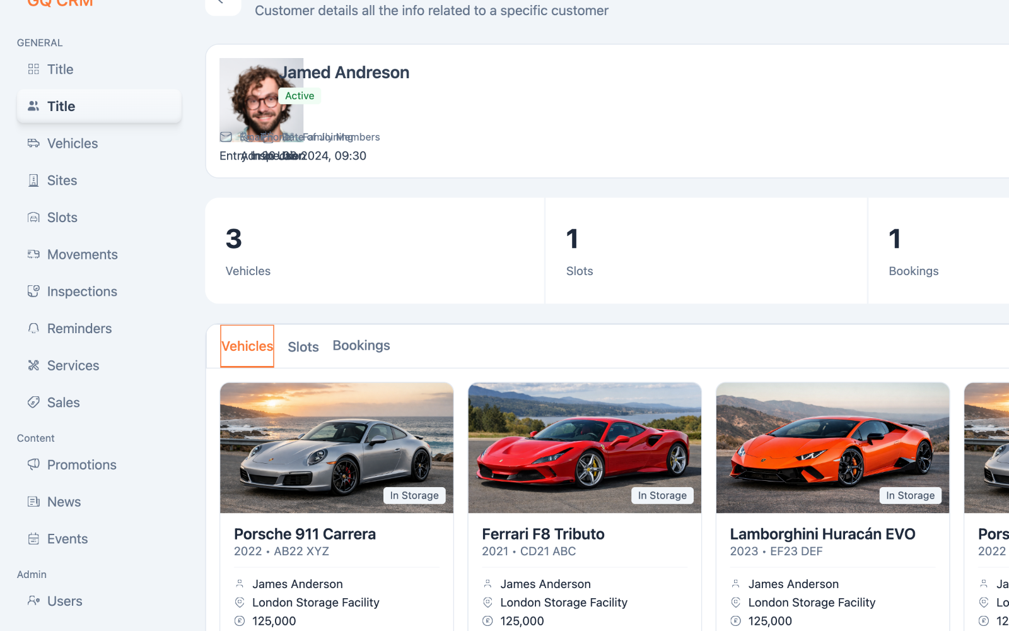Viewport: 1009px width, 631px height.
Task: Open the silver Porsche 911 Carrera photo
Action: tap(337, 447)
